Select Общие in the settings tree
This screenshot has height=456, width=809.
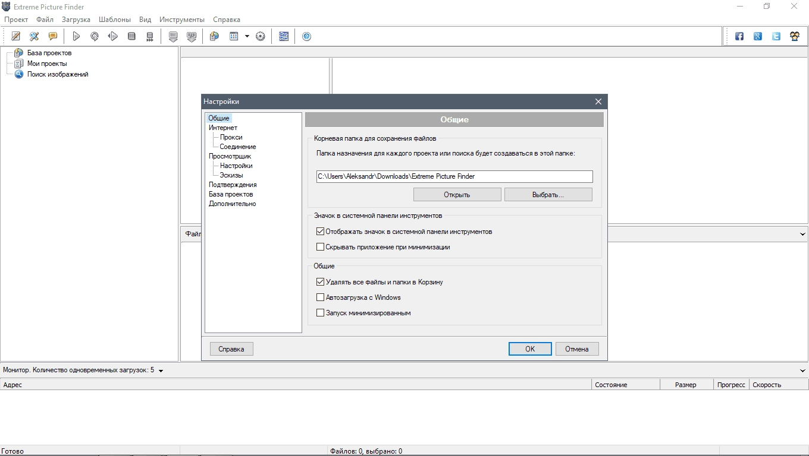219,118
